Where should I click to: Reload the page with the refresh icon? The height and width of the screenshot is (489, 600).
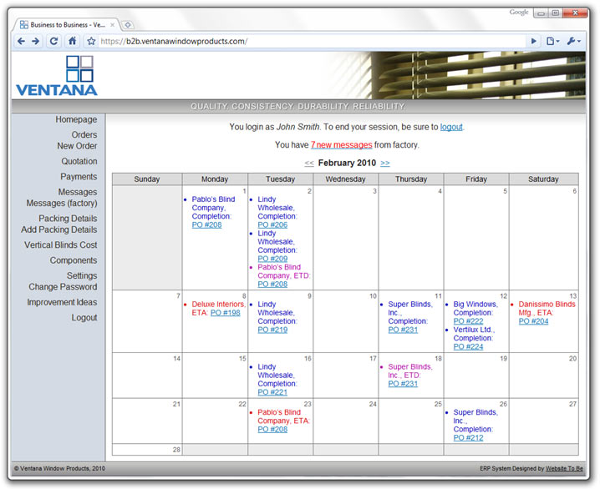pos(53,41)
